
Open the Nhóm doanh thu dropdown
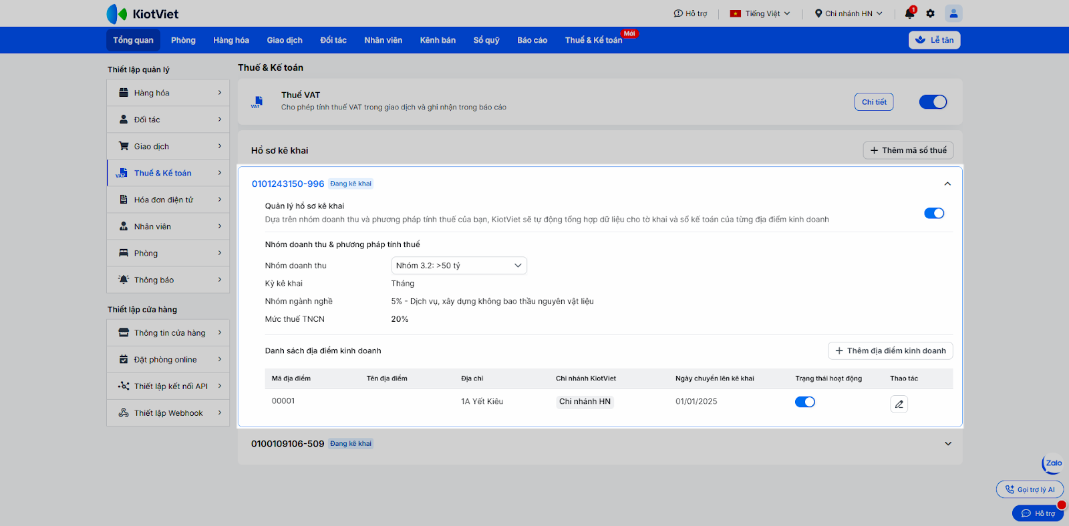tap(458, 266)
